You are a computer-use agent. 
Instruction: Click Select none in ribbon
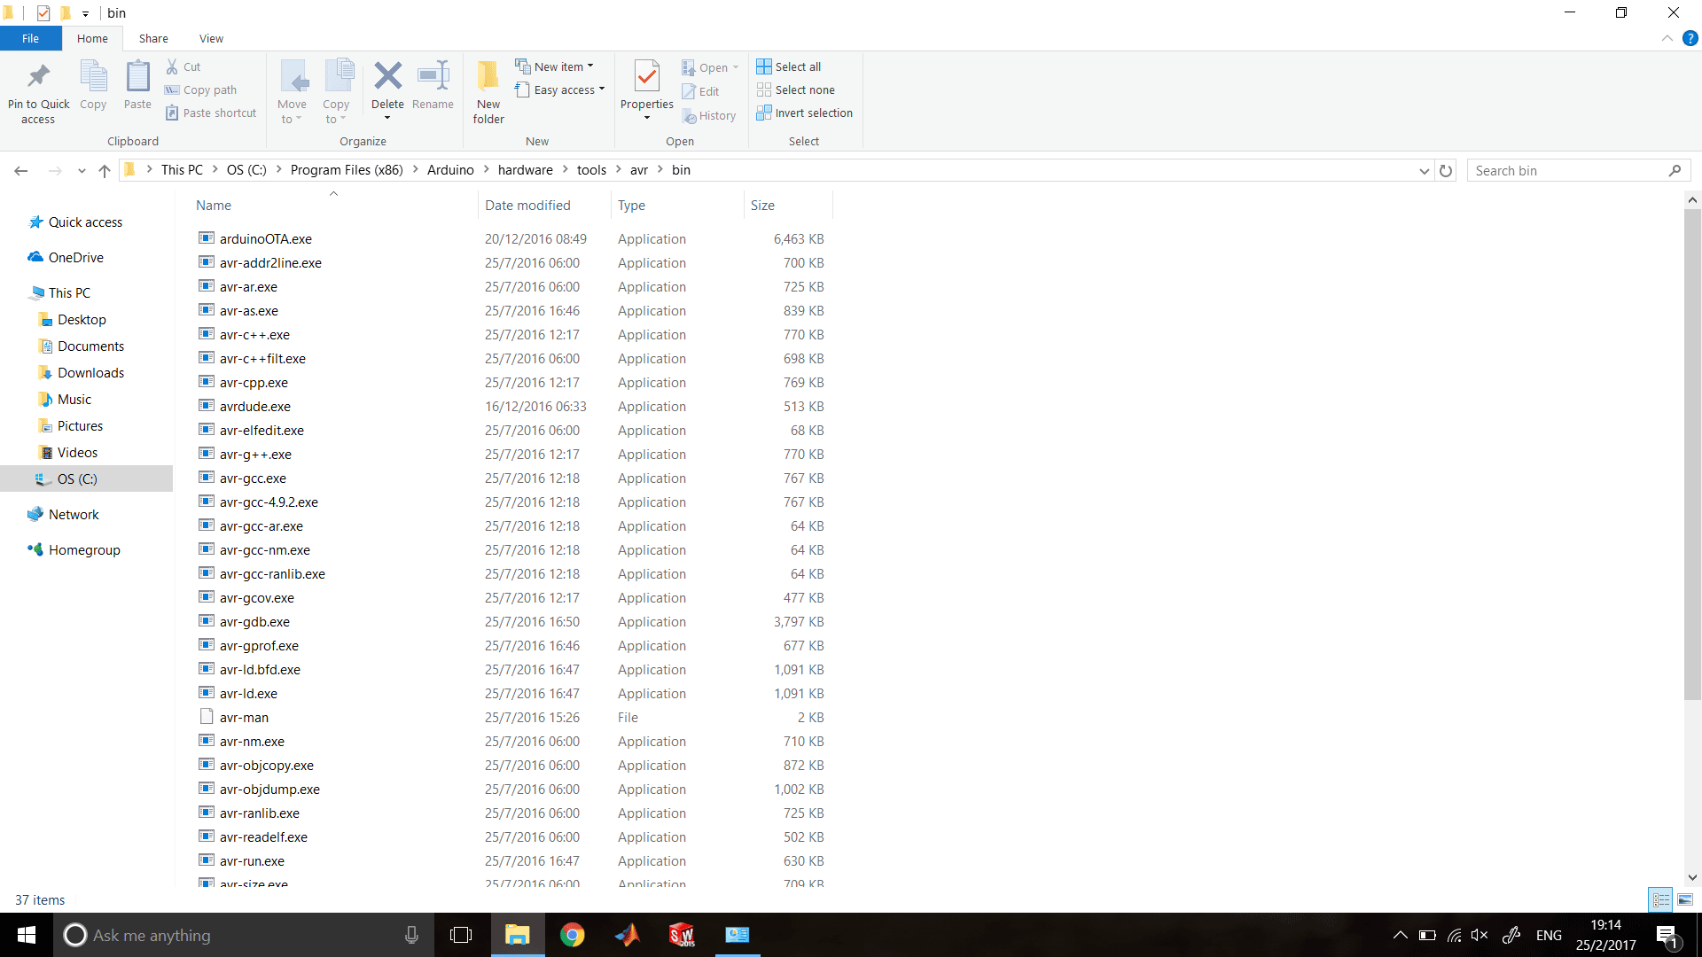click(x=796, y=89)
